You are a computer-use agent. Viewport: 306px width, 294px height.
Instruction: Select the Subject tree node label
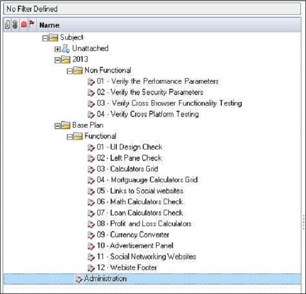click(x=71, y=37)
